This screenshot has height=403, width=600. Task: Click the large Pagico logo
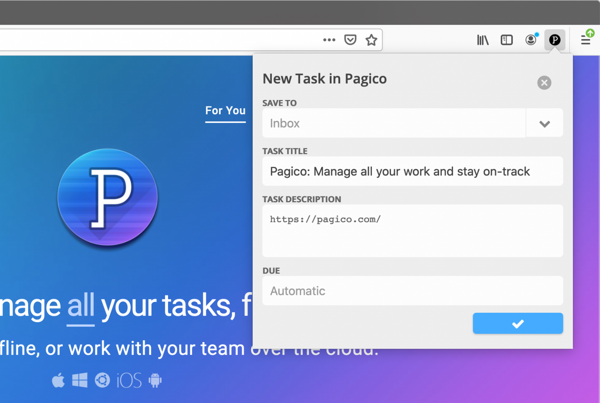coord(108,197)
